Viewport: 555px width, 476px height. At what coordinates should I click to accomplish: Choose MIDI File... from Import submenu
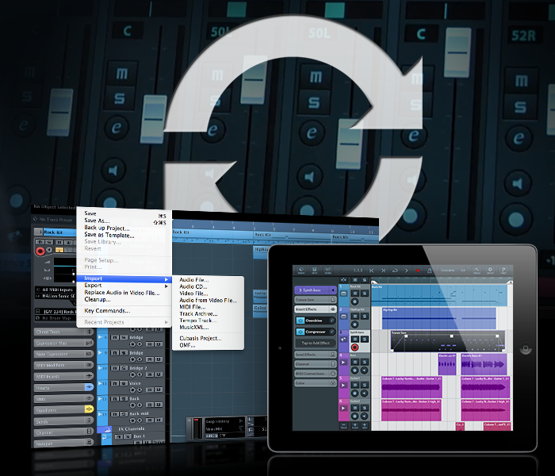tap(192, 307)
